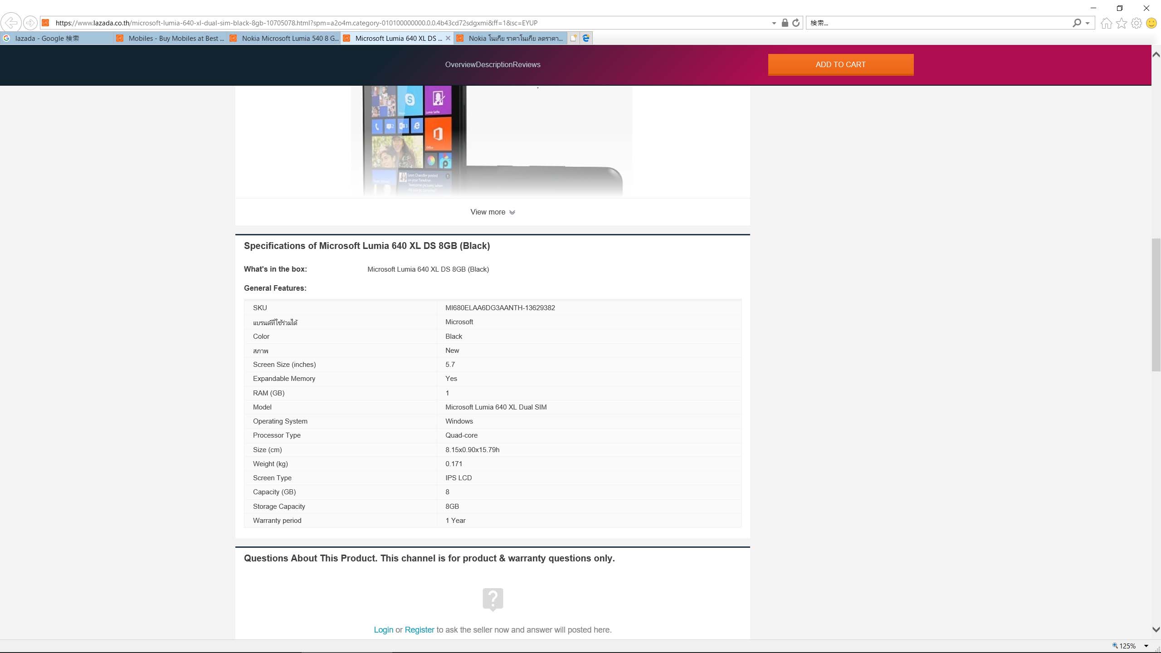View the security lock icon report
This screenshot has height=653, width=1161.
(x=785, y=23)
